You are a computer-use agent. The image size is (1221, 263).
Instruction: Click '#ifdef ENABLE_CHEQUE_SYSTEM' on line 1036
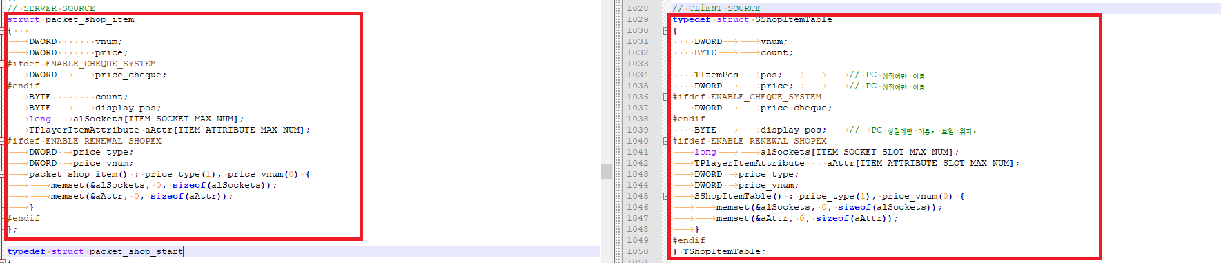click(748, 97)
